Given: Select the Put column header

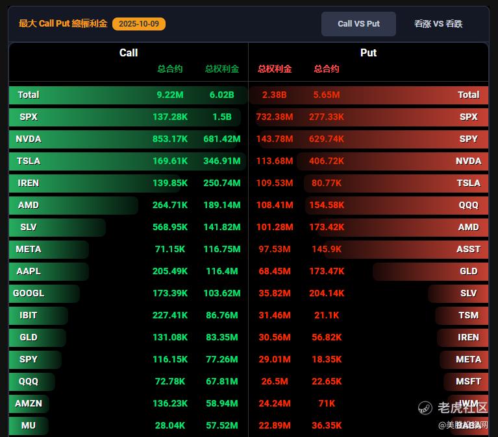Looking at the screenshot, I should tap(368, 53).
